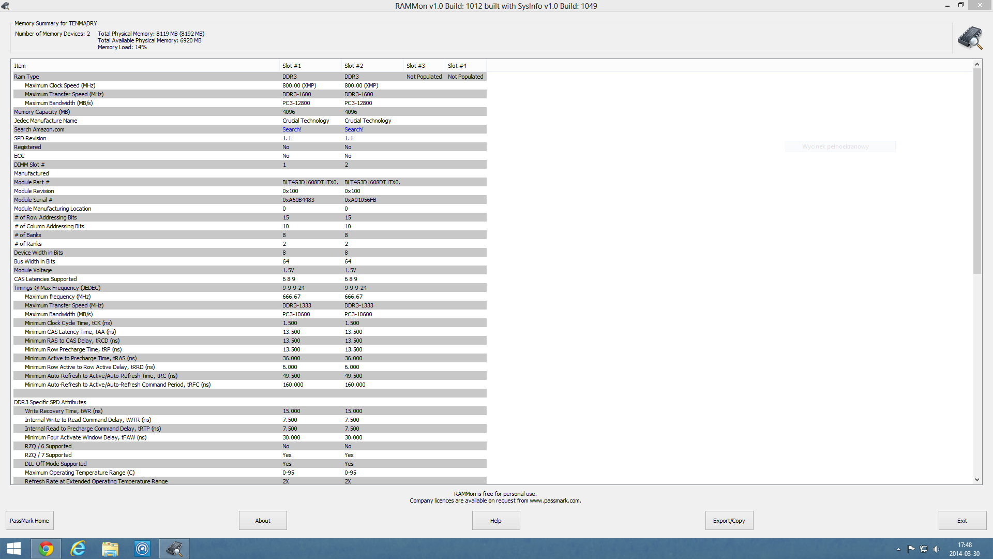Click the volume speaker tray icon
The height and width of the screenshot is (559, 993).
pos(936,549)
